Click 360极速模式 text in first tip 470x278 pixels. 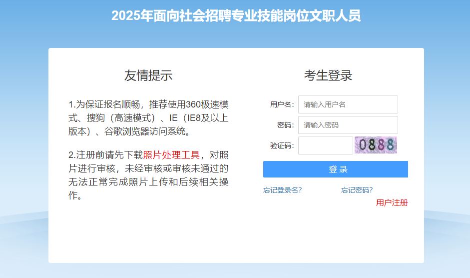207,105
